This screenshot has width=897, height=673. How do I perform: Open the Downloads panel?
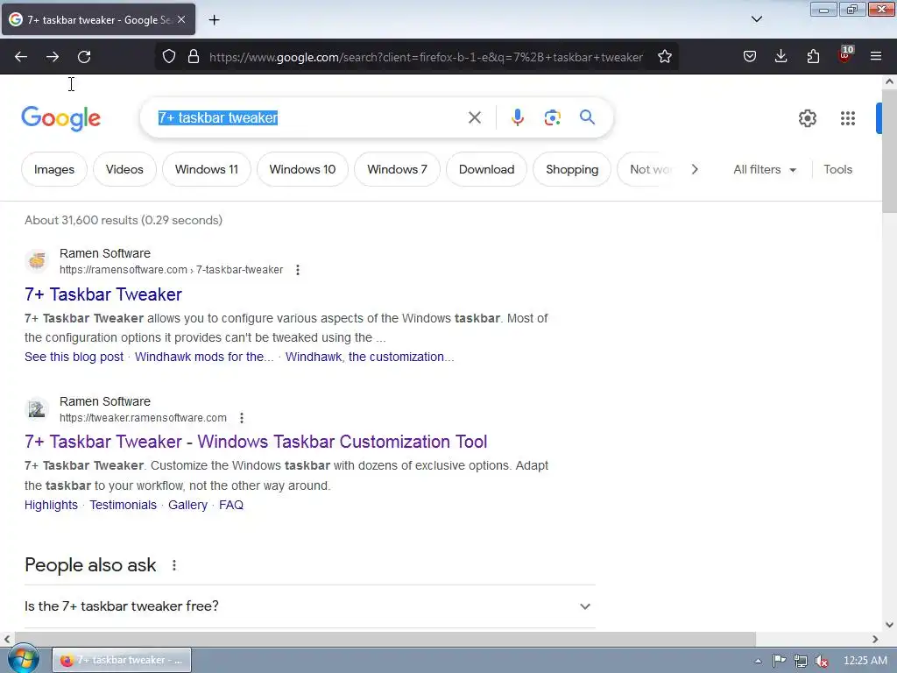pos(780,57)
